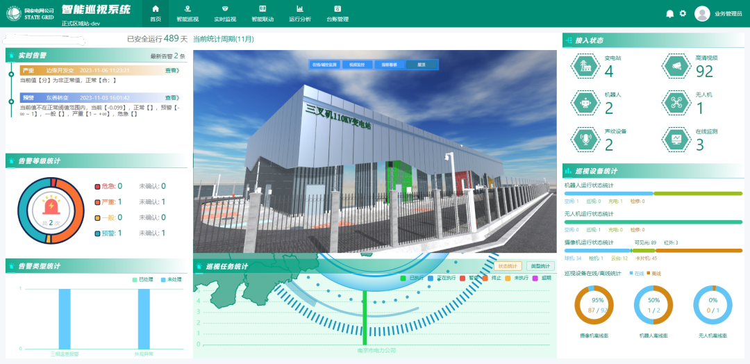Click 机器人运行状态统计 progress bar
This screenshot has height=364, width=750.
(653, 193)
